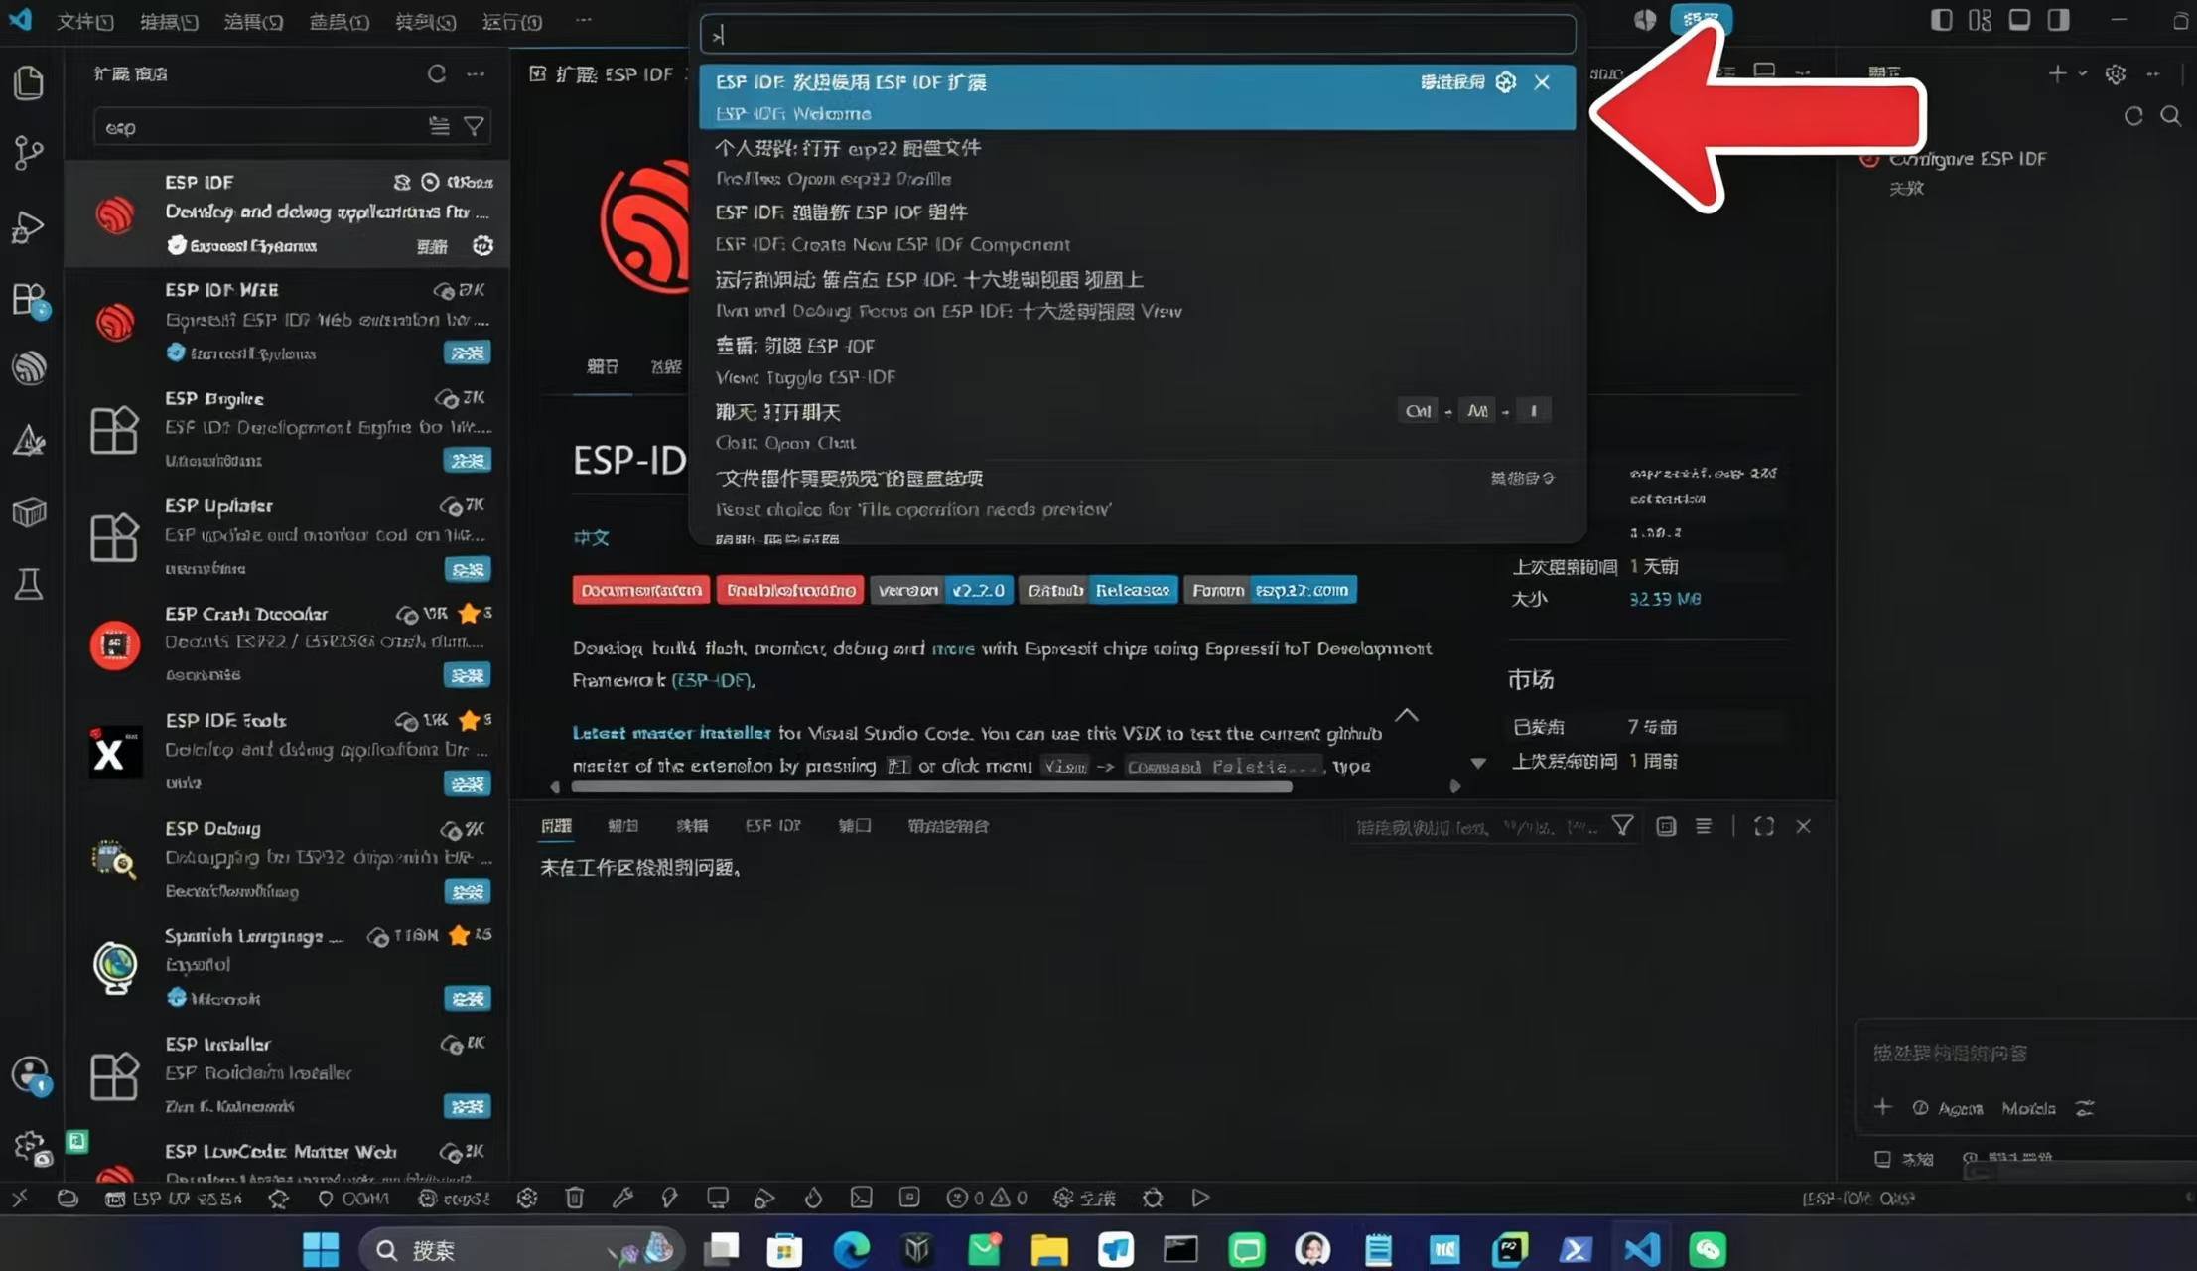Open the SDK config gear beside the trash icon
This screenshot has width=2197, height=1271.
point(527,1198)
